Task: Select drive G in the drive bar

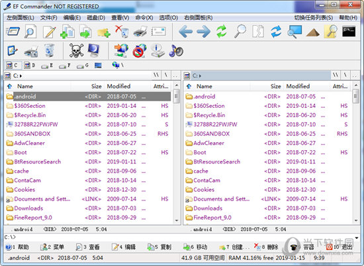Action: tap(83, 66)
